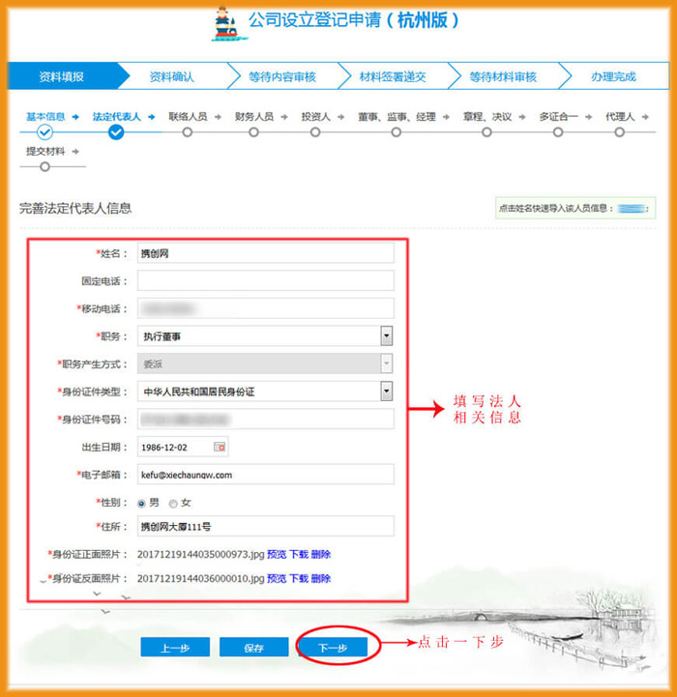The height and width of the screenshot is (697, 677).
Task: Click the 电子邮箱 input field
Action: pos(266,475)
